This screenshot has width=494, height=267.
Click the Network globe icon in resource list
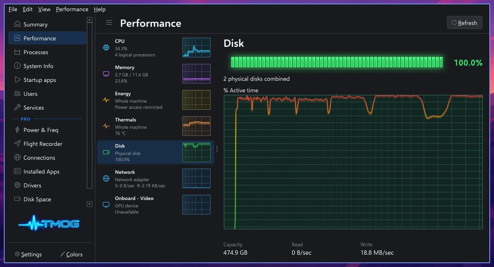[106, 179]
